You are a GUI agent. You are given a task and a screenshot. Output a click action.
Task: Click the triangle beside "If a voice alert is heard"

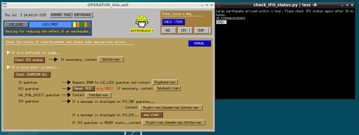(x=8, y=67)
